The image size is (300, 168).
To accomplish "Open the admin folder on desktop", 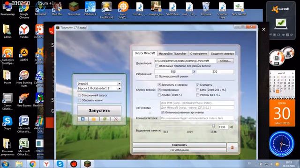I will (x=7, y=31).
